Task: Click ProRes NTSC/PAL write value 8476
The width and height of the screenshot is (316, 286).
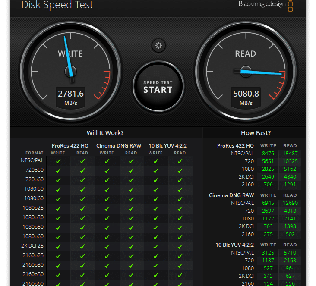Action: pyautogui.click(x=268, y=154)
